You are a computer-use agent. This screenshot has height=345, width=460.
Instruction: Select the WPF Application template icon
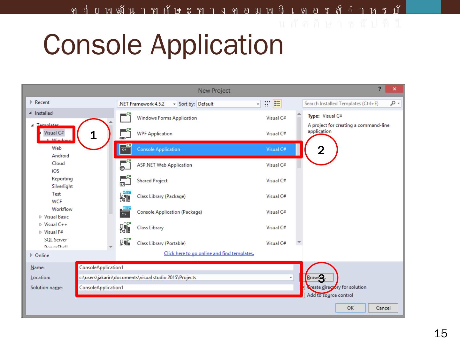pos(125,134)
